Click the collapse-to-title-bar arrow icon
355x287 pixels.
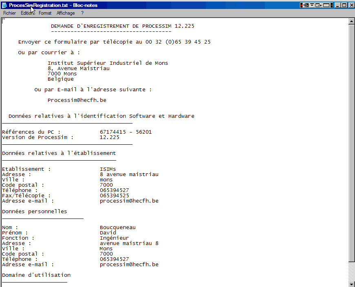pyautogui.click(x=312, y=5)
